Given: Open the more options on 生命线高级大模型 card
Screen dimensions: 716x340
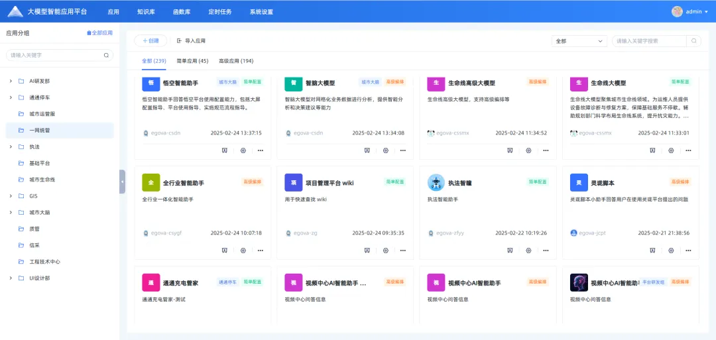Looking at the screenshot, I should pos(546,150).
